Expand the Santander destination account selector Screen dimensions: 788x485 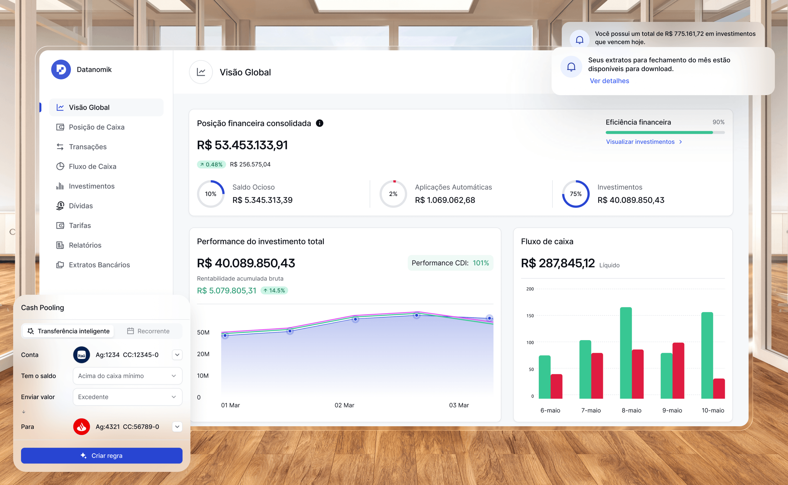[x=177, y=426]
